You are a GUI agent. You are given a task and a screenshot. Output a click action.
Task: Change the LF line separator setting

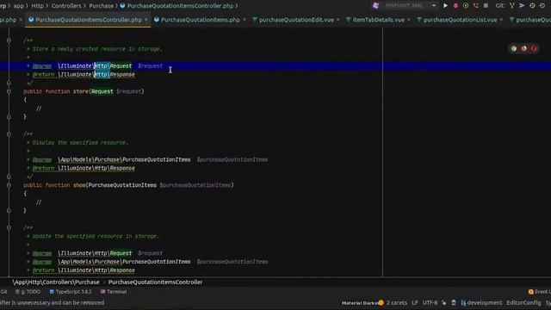pos(415,303)
